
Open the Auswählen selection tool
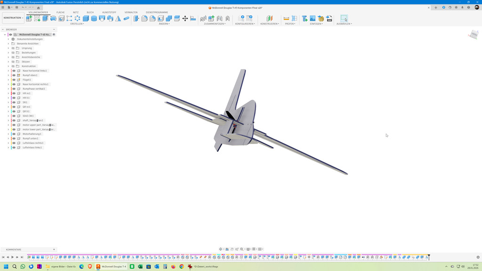pos(344,18)
